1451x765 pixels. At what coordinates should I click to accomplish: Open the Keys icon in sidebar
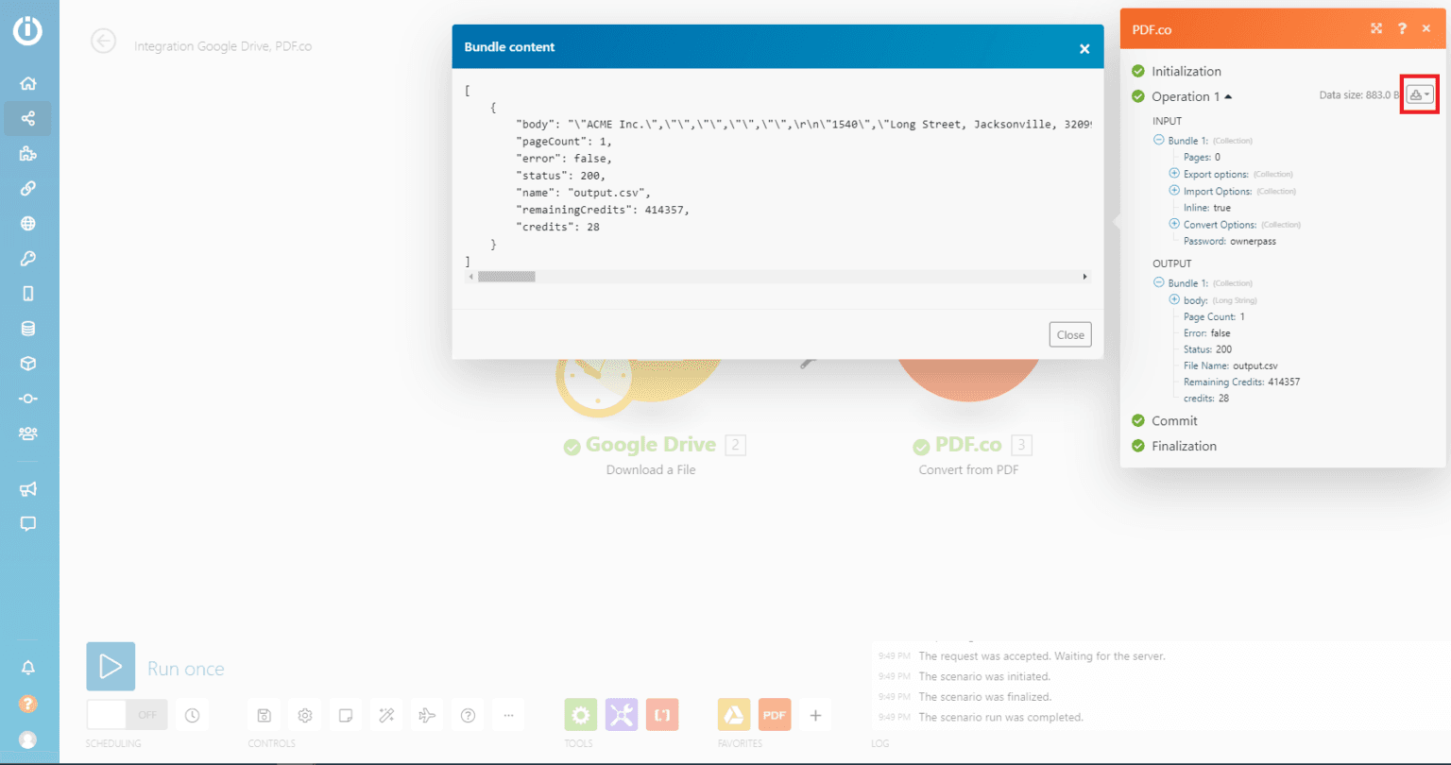pos(28,259)
